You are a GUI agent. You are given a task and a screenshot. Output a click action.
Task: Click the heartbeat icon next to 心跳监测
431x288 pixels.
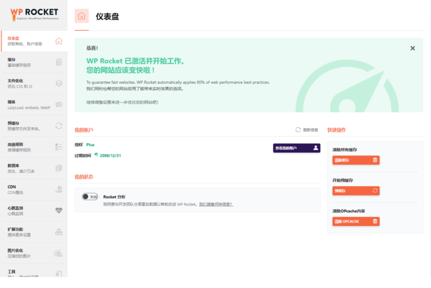coord(59,211)
